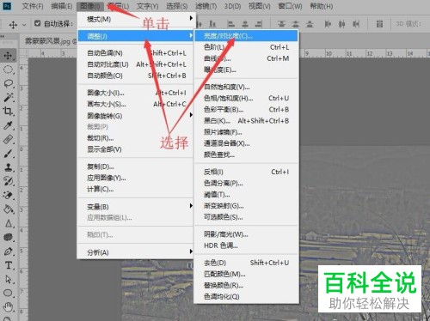Viewport: 430px width, 321px height.
Task: Expand the 图像旋转(G) submenu arrow
Action: pyautogui.click(x=191, y=115)
